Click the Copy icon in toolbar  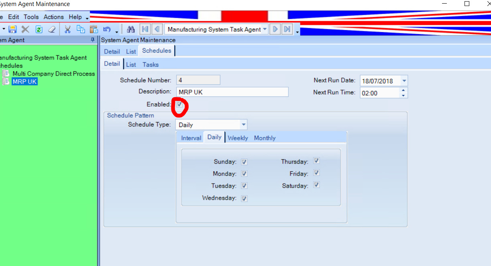click(x=81, y=29)
